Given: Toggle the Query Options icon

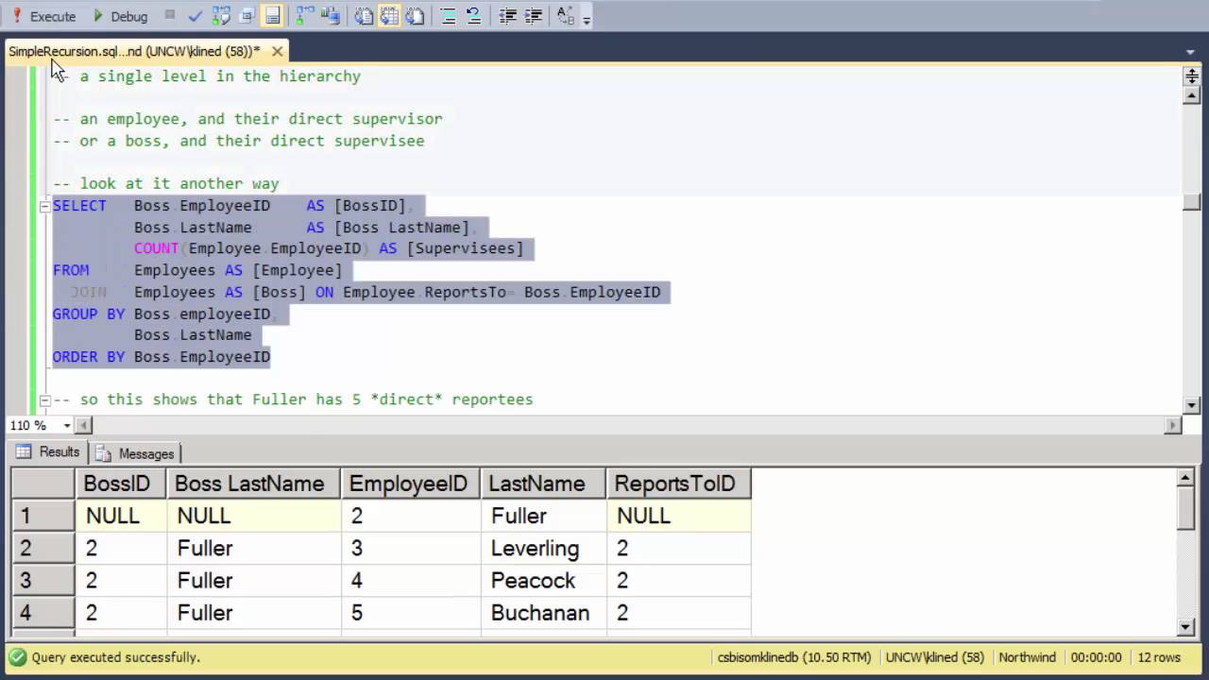Looking at the screenshot, I should [247, 16].
